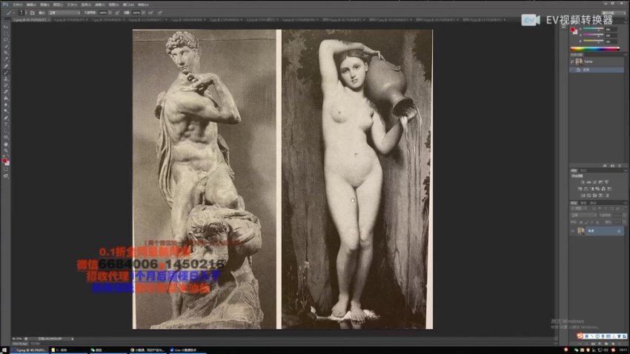
Task: Select the Eyedropper tool
Action: [x=6, y=59]
